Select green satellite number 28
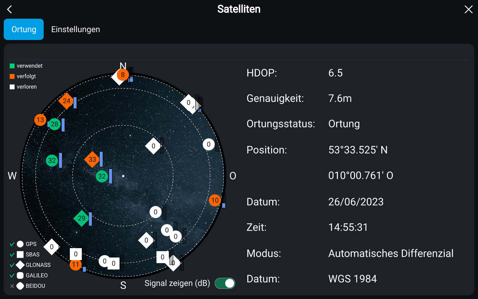478x299 pixels. coord(55,124)
